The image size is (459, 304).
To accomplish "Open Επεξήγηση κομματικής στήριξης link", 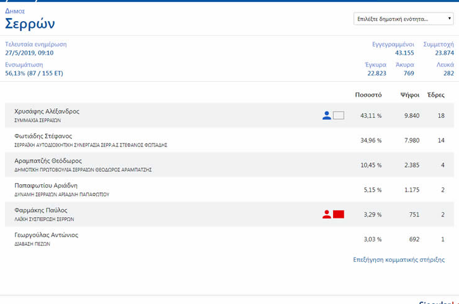I will pyautogui.click(x=398, y=260).
